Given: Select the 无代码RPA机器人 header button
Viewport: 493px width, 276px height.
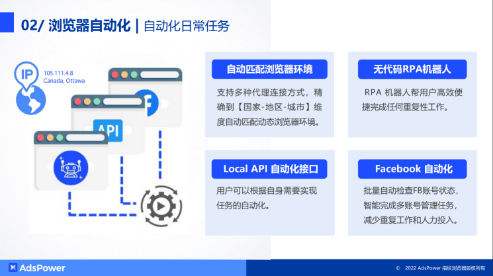Looking at the screenshot, I should pos(412,69).
